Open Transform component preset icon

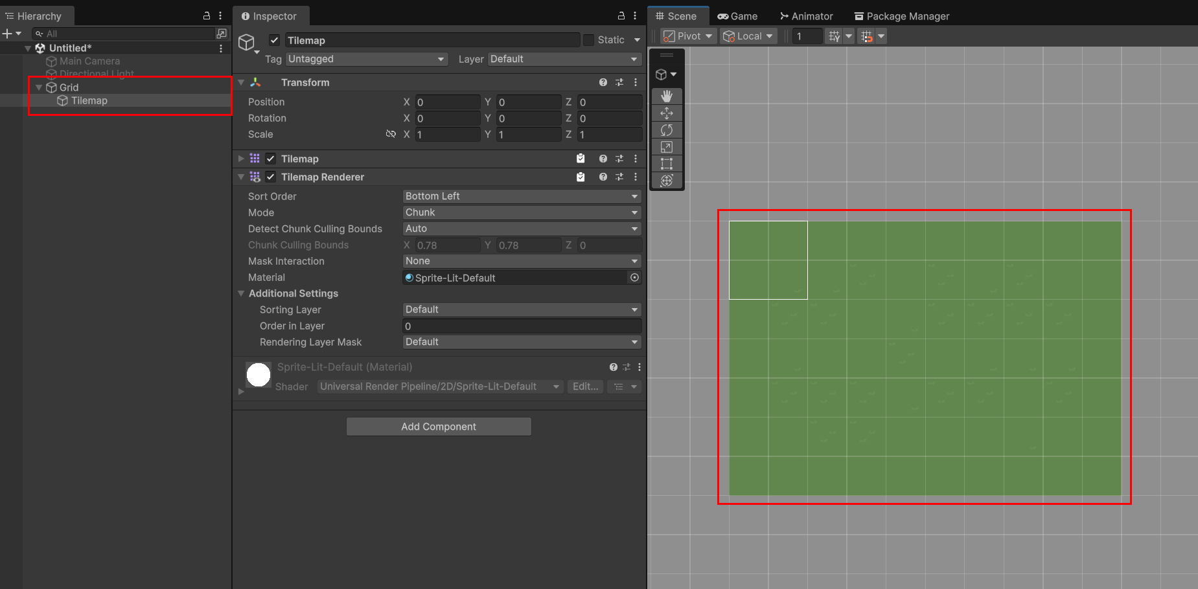pos(619,82)
